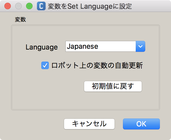This screenshot has width=171, height=140.
Task: Reset Language to its default value
Action: click(x=113, y=86)
